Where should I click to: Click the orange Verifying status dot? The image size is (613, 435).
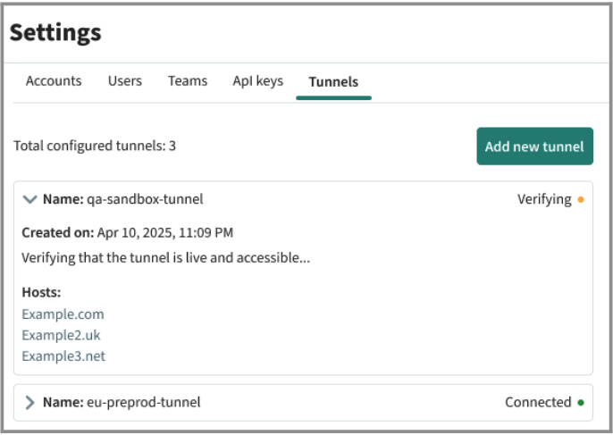580,200
